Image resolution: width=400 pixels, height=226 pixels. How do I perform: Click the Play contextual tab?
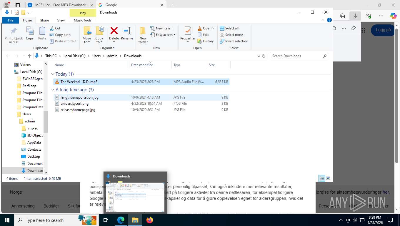click(x=83, y=13)
